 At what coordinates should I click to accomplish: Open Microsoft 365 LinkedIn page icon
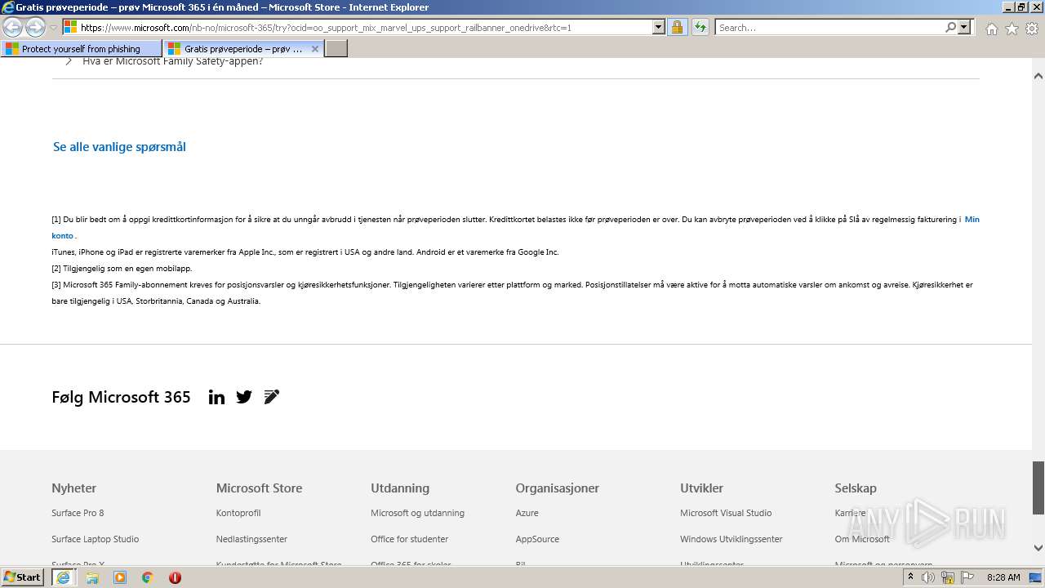[x=216, y=397]
